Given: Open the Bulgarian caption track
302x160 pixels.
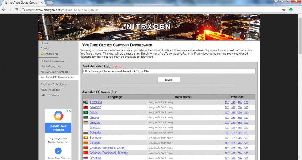Looking at the screenshot, I should (x=96, y=133).
